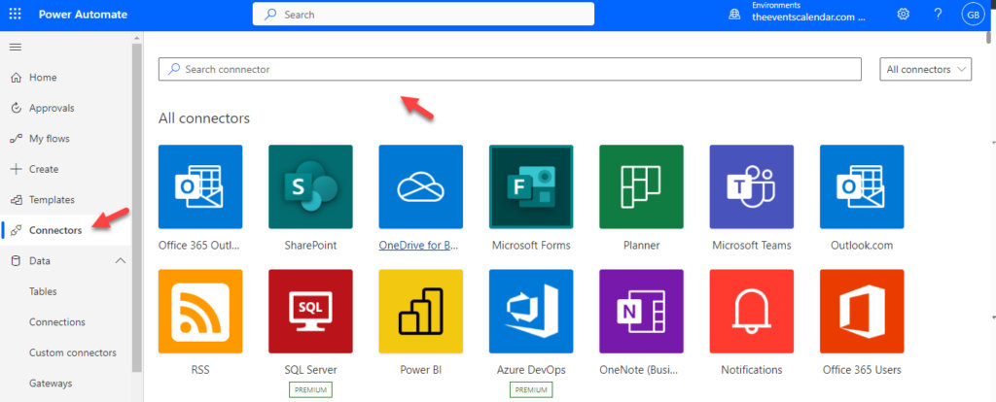
Task: Open the RSS connector tile
Action: point(200,311)
